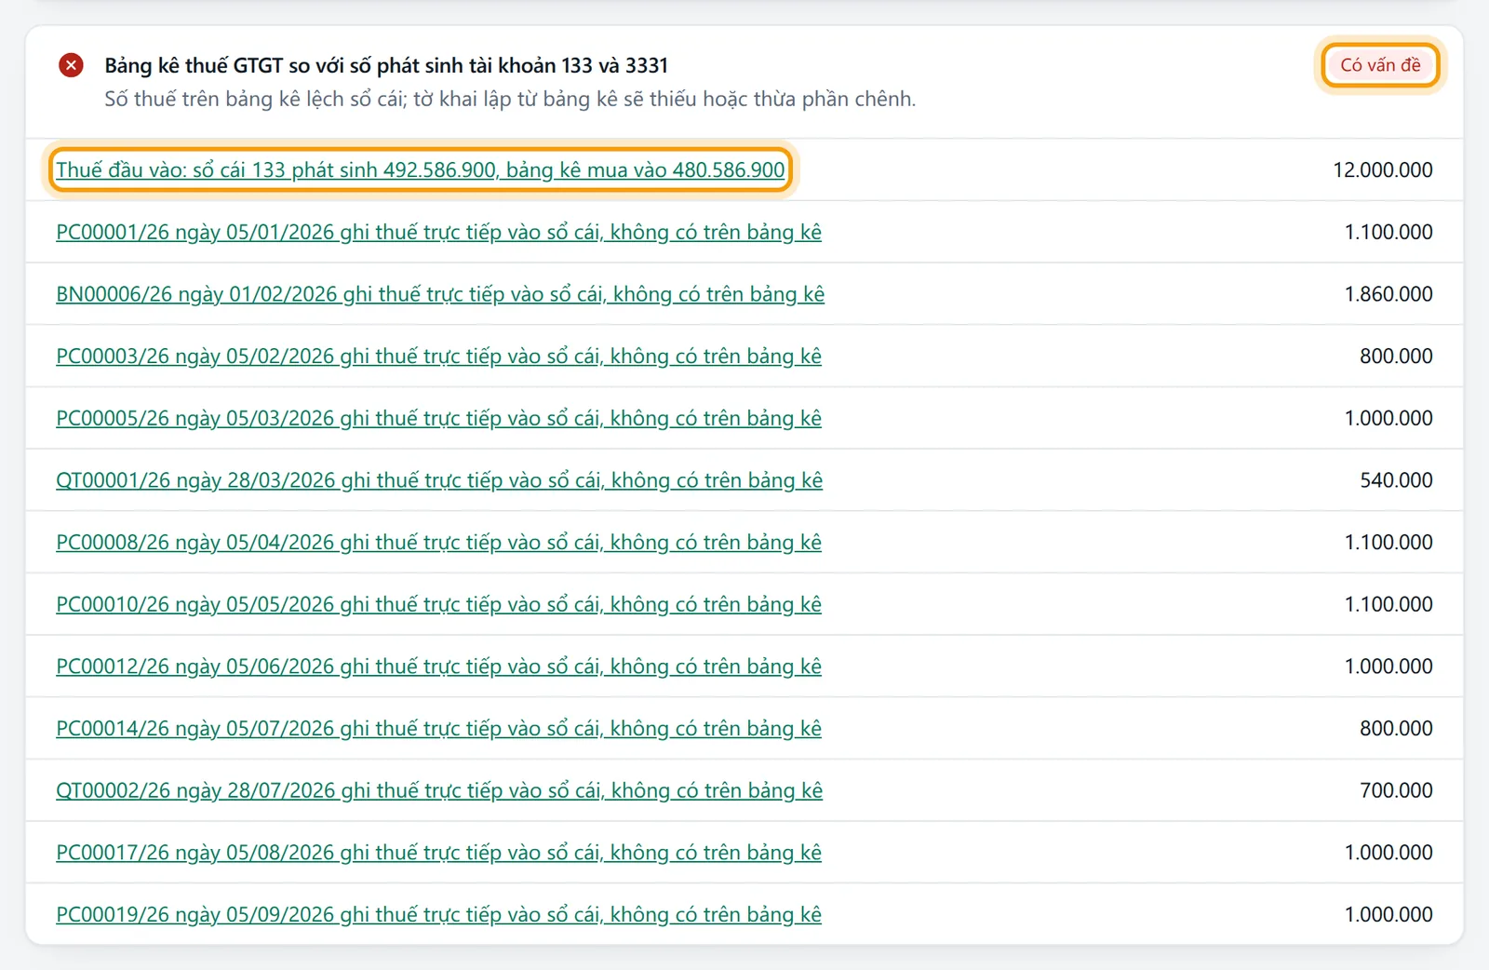Open voucher QT00002/26 dated 28/07/2026
Screen dimensions: 1489x970
(x=439, y=790)
